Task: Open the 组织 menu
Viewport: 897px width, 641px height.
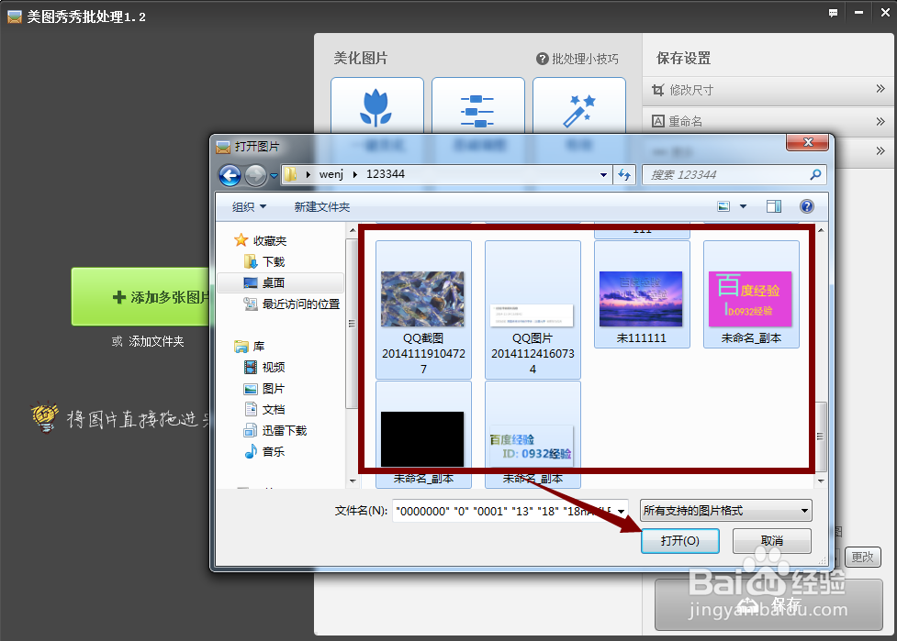Action: (x=249, y=207)
